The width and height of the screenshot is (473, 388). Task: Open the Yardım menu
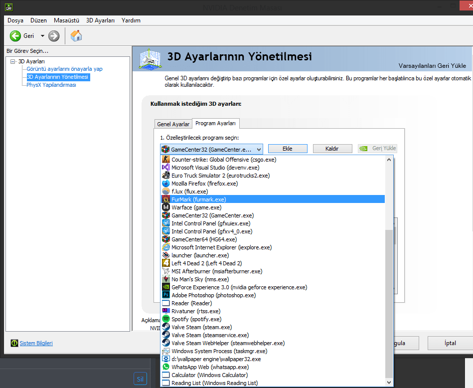click(131, 20)
